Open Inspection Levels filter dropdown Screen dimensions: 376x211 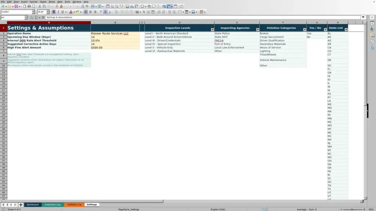[213, 30]
